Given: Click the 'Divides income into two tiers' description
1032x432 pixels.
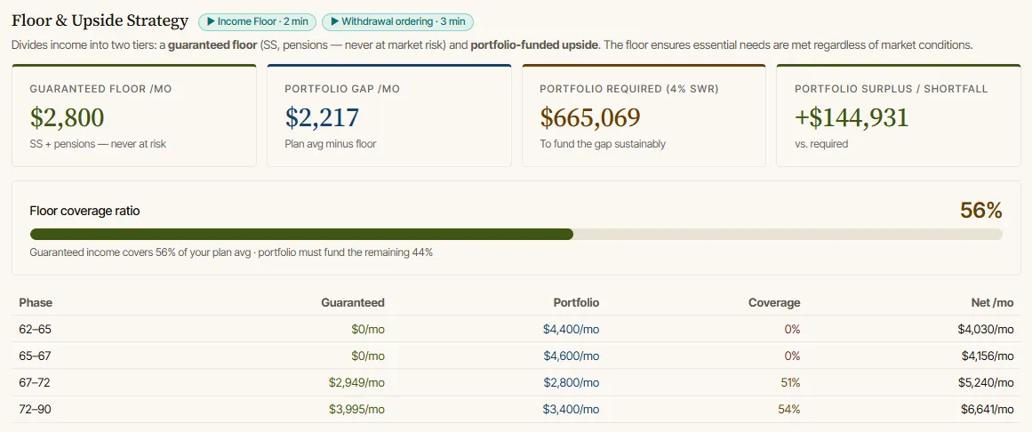Looking at the screenshot, I should [x=492, y=45].
